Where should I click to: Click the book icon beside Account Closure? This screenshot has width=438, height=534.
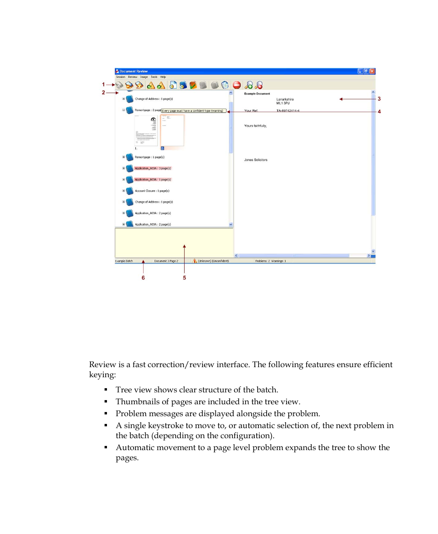click(129, 191)
